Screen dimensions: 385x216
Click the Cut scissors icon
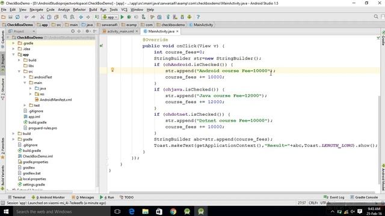(42, 17)
